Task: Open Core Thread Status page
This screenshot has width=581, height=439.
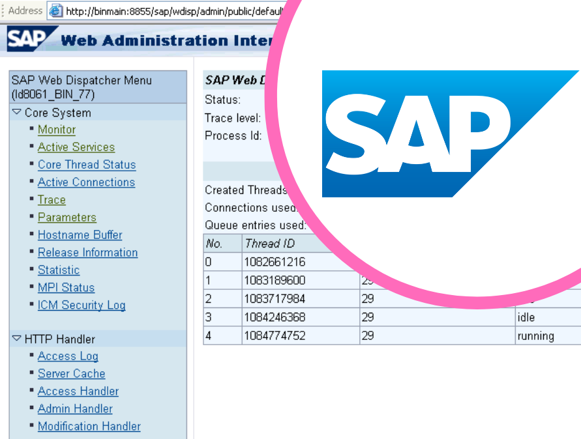Action: point(87,165)
